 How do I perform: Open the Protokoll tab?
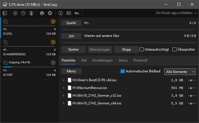click(140, 60)
